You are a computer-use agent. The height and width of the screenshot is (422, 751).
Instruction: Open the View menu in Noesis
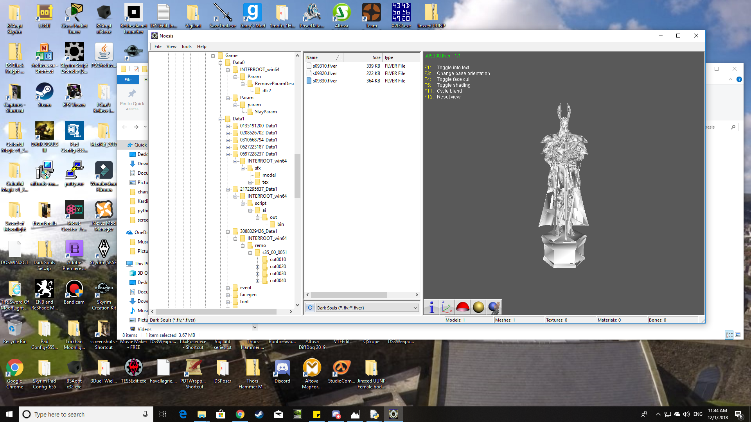tap(171, 46)
